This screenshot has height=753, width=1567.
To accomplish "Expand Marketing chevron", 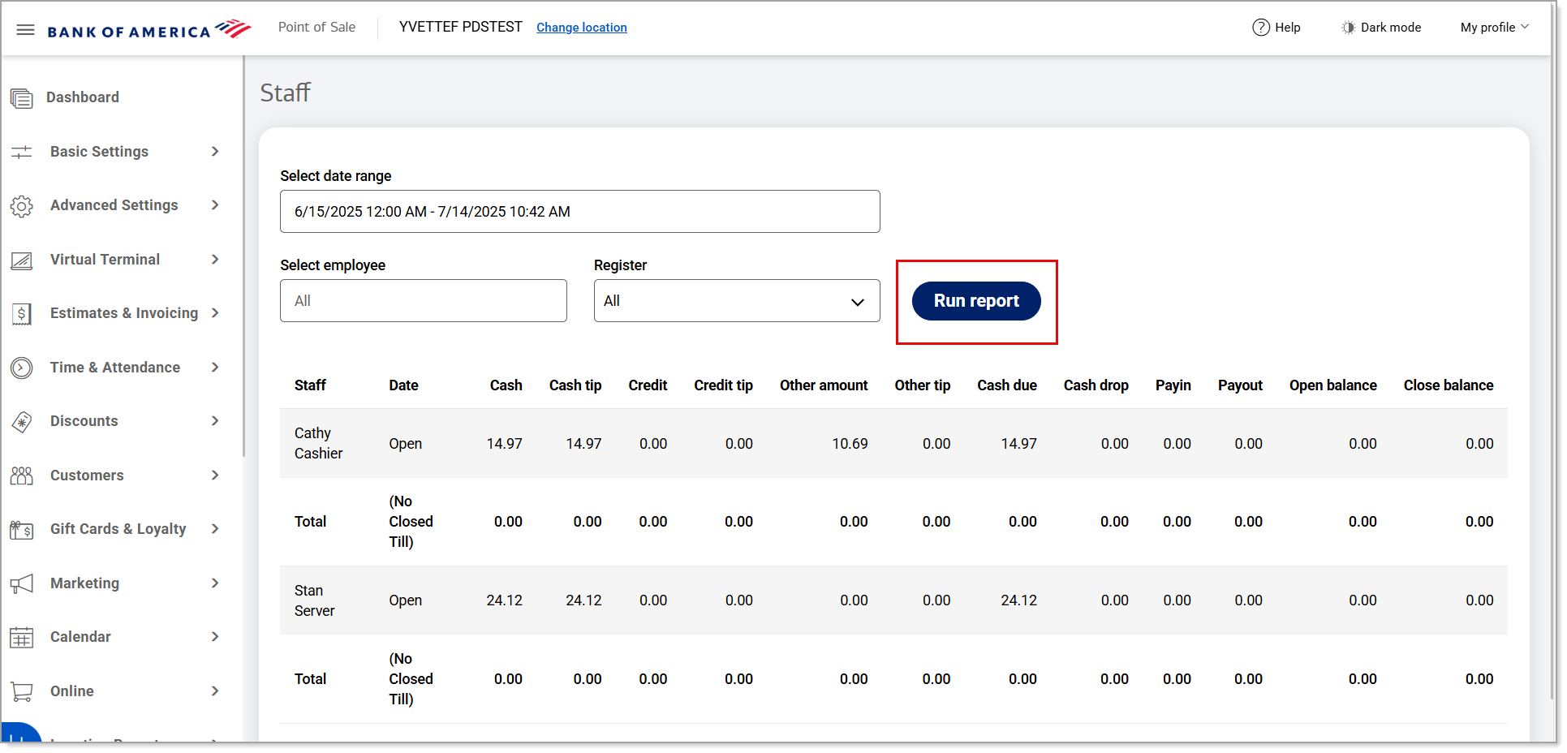I will click(215, 583).
